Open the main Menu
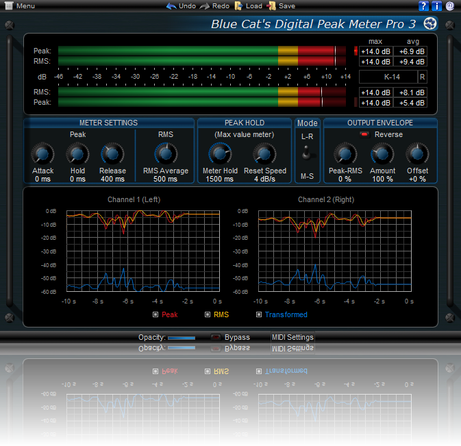Viewport: 461px width, 446px height. coord(19,6)
